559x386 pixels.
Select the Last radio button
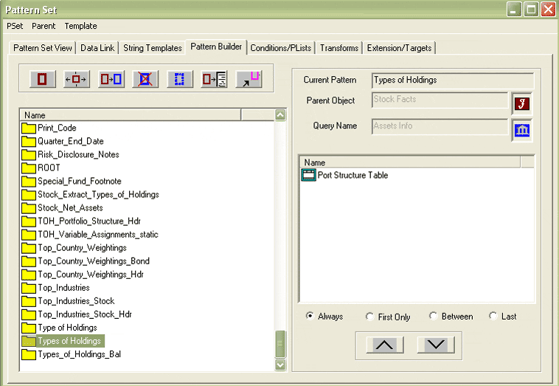coord(493,316)
